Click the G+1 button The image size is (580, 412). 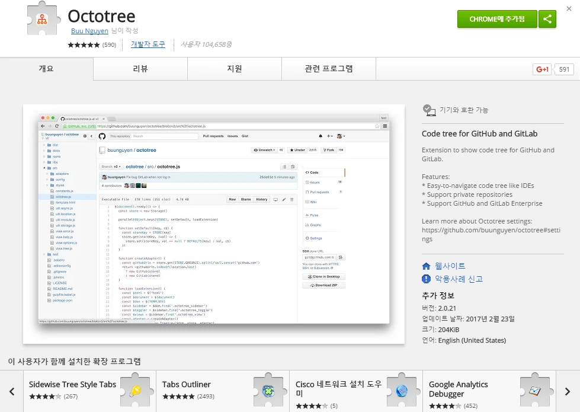542,69
